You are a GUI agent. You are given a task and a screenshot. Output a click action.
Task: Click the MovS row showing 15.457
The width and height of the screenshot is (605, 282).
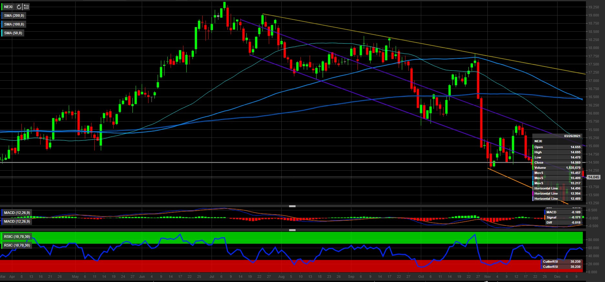[557, 173]
